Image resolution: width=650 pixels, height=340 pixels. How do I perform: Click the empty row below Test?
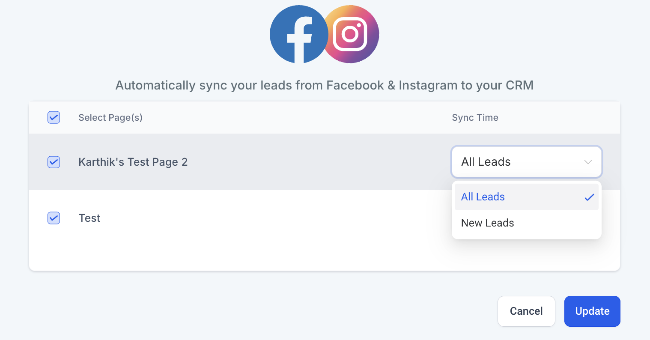(324, 258)
